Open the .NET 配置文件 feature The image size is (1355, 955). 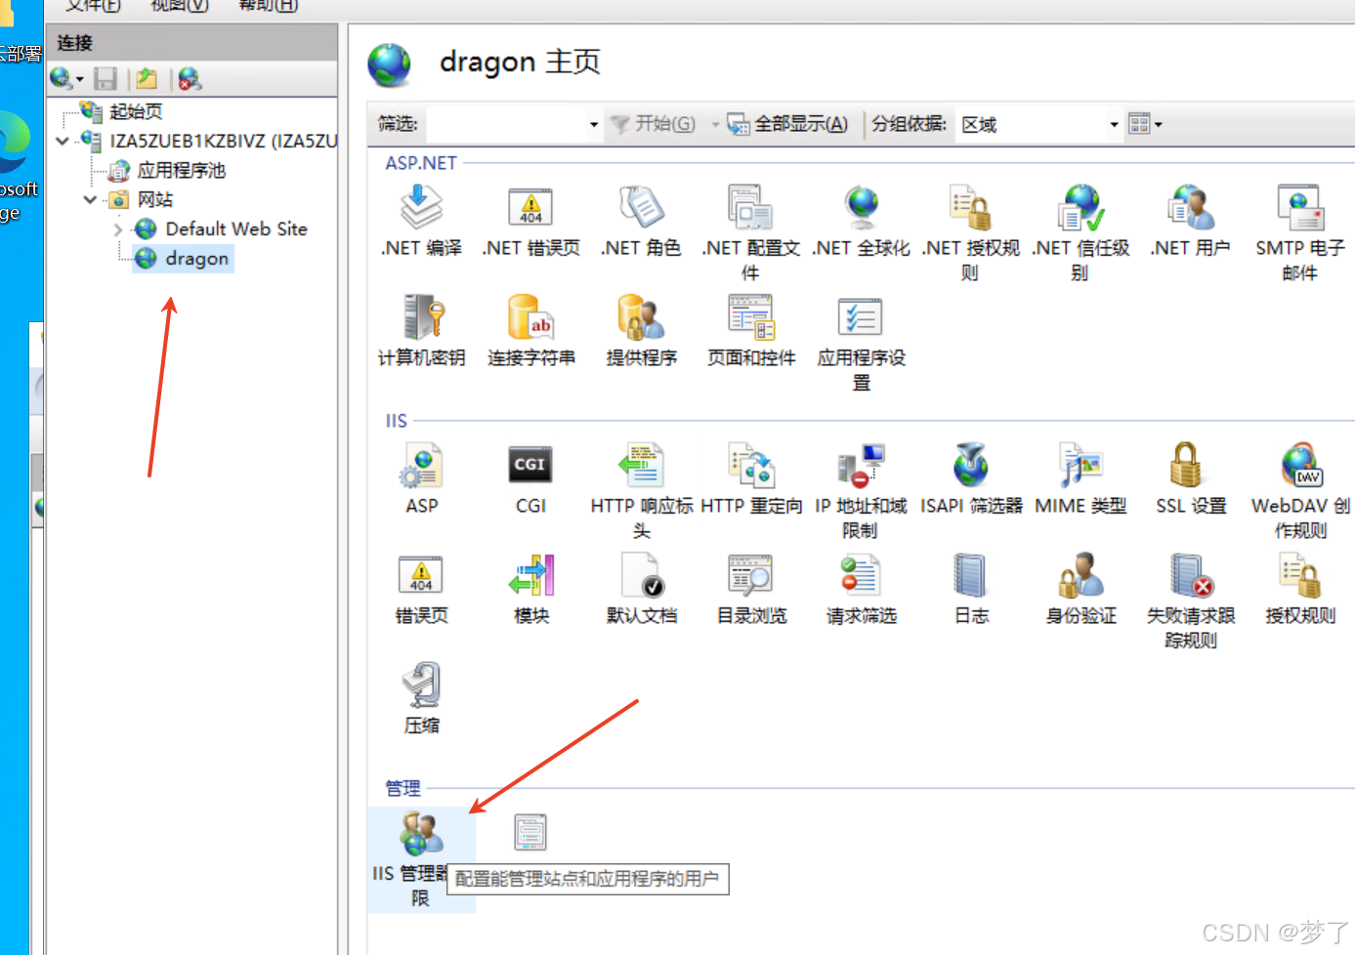coord(750,232)
